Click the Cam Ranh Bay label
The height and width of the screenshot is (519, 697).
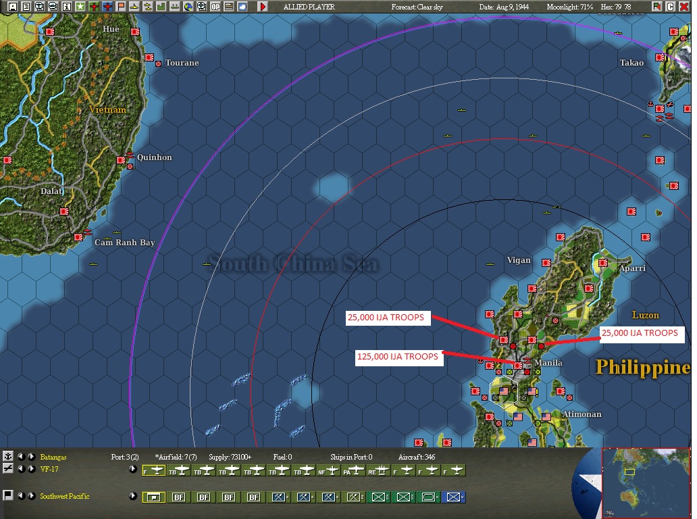(x=124, y=243)
